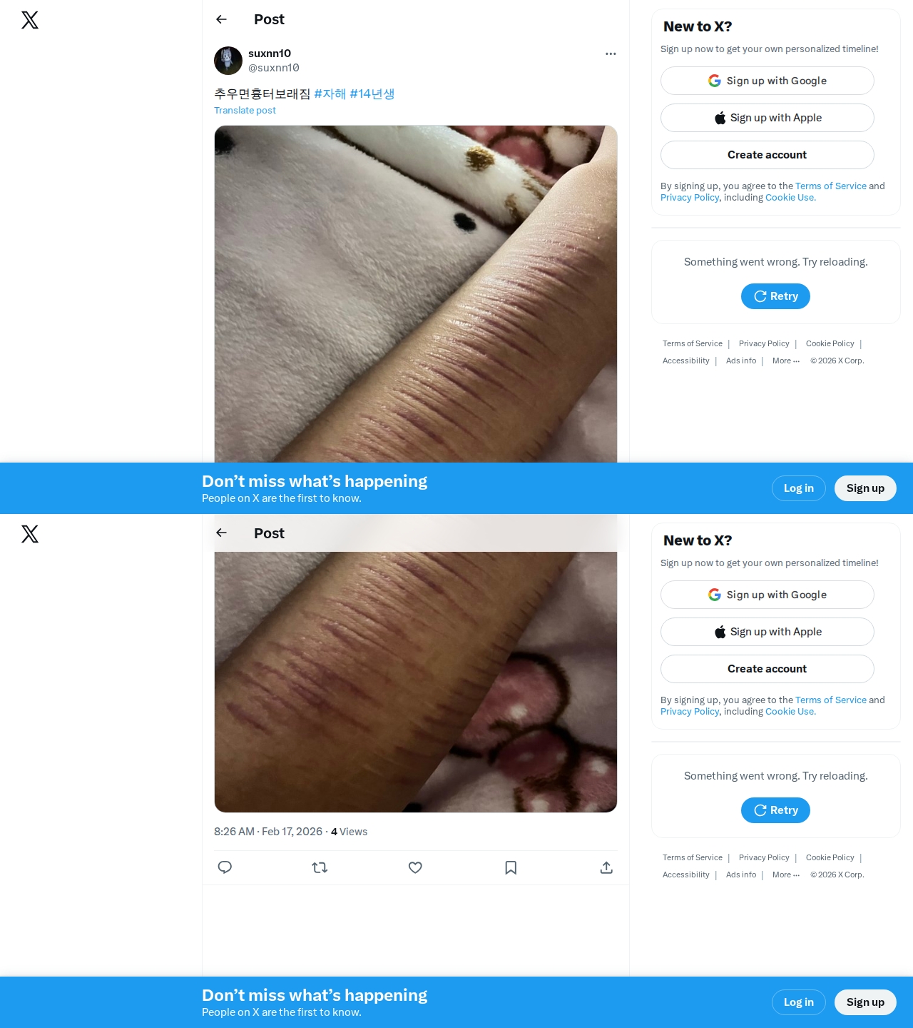Open the @suxnn10 handle link
This screenshot has height=1028, width=913.
coord(273,68)
